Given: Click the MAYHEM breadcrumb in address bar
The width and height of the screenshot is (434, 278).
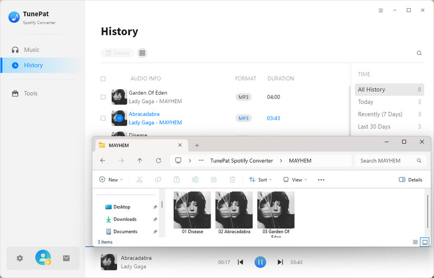Looking at the screenshot, I should pos(300,161).
